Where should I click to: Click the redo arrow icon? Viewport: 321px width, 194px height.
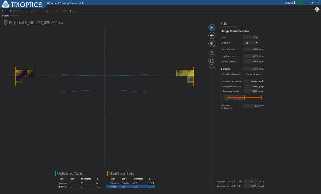click(x=214, y=68)
